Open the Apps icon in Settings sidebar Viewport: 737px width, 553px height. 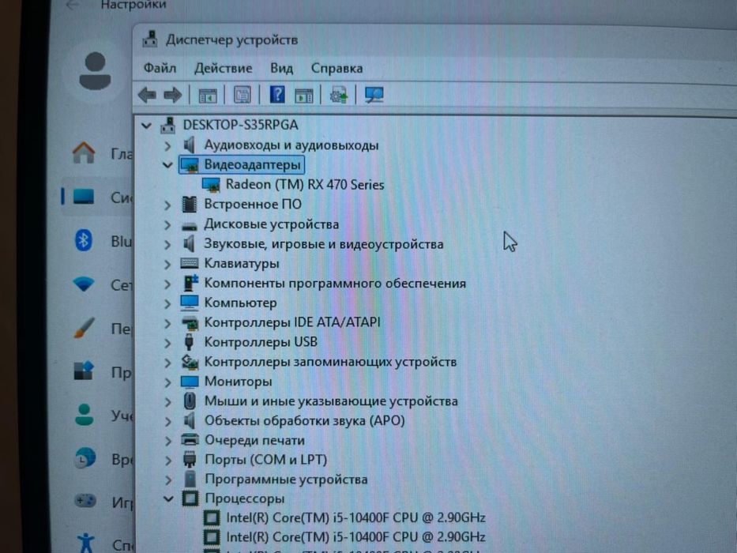pyautogui.click(x=85, y=371)
